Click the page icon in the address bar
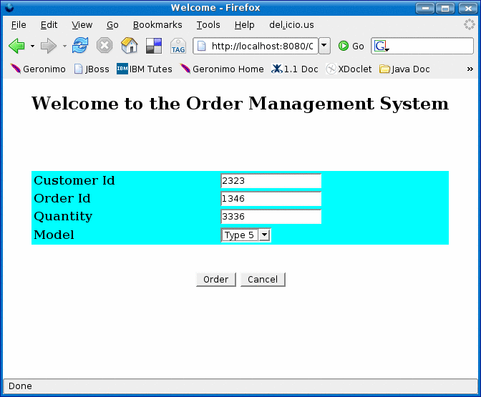 pyautogui.click(x=202, y=46)
